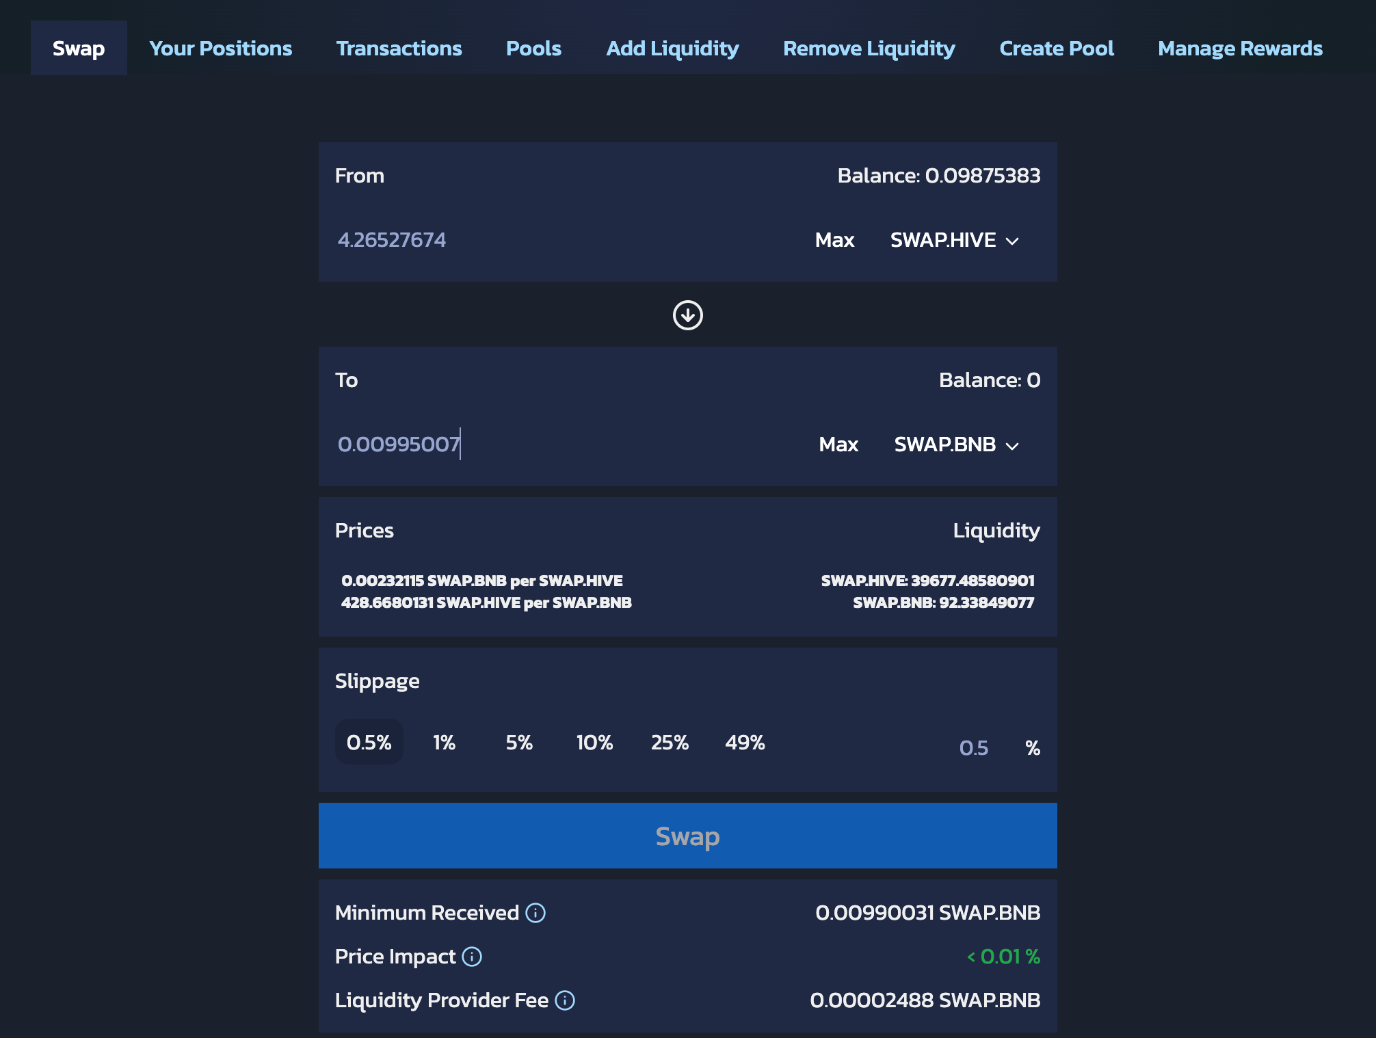
Task: Select 0.5% slippage option
Action: [369, 742]
